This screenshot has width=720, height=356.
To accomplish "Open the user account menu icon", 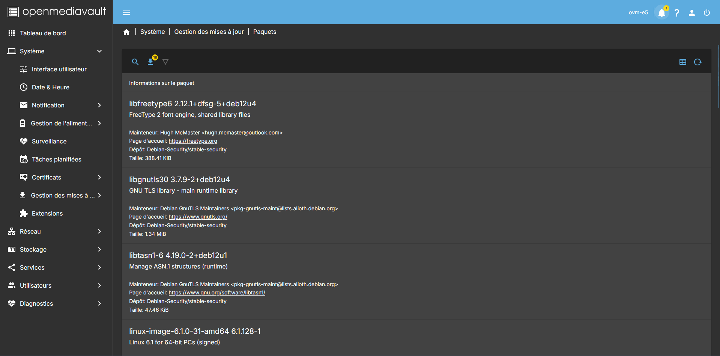I will 691,13.
